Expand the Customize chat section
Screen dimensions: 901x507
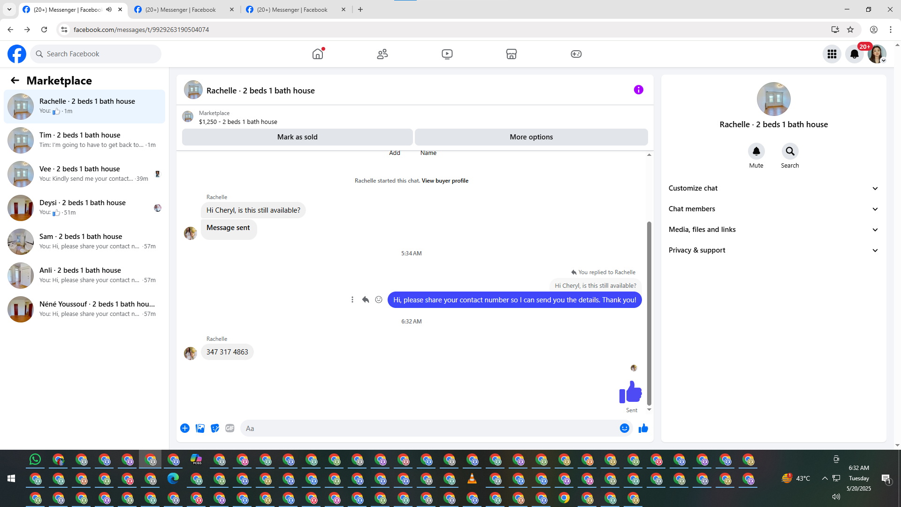point(773,188)
